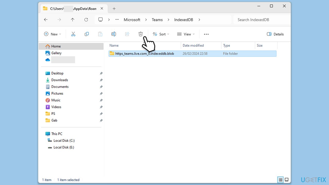Click the Cut scissors icon

click(73, 34)
